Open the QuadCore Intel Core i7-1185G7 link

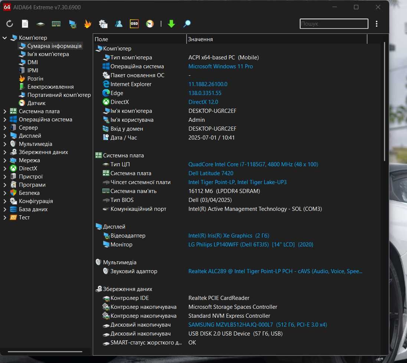pos(253,164)
